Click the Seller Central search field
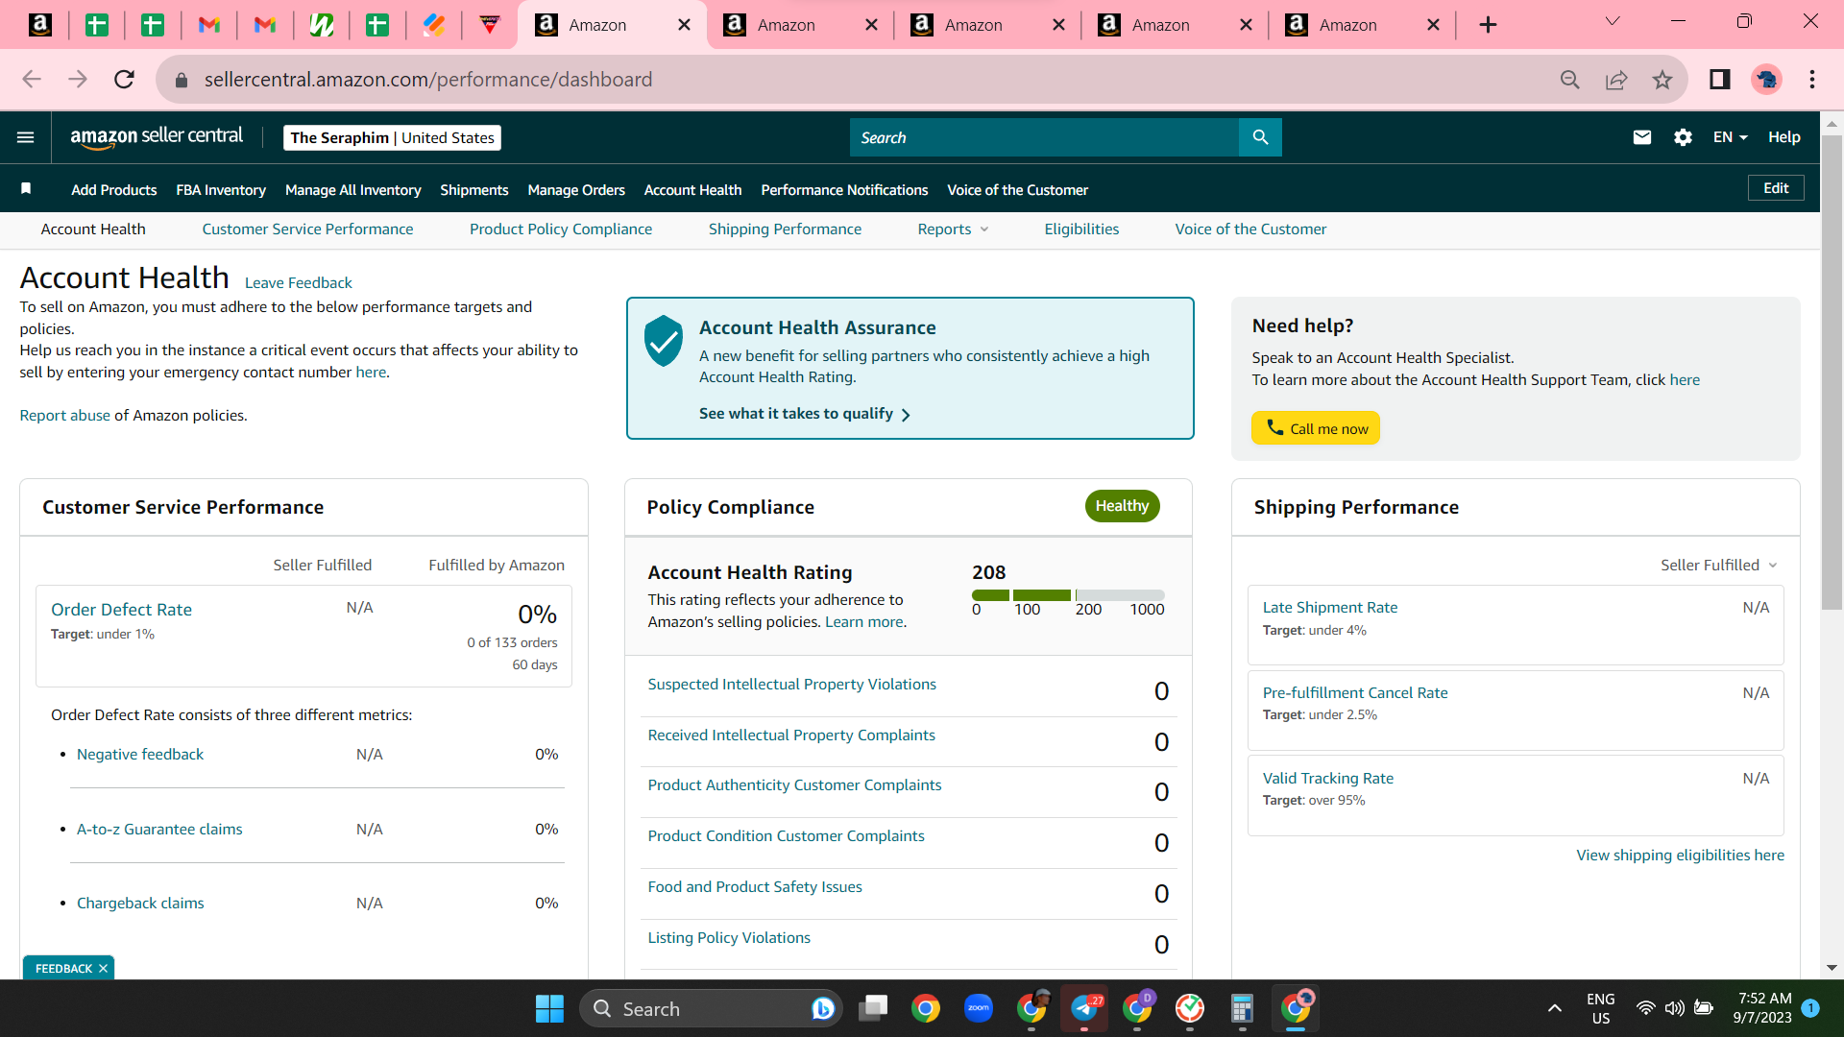1844x1037 pixels. pyautogui.click(x=1044, y=137)
